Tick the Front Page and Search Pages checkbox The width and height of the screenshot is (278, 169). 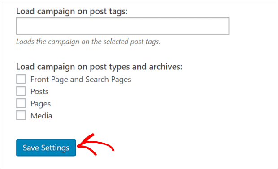pyautogui.click(x=21, y=79)
